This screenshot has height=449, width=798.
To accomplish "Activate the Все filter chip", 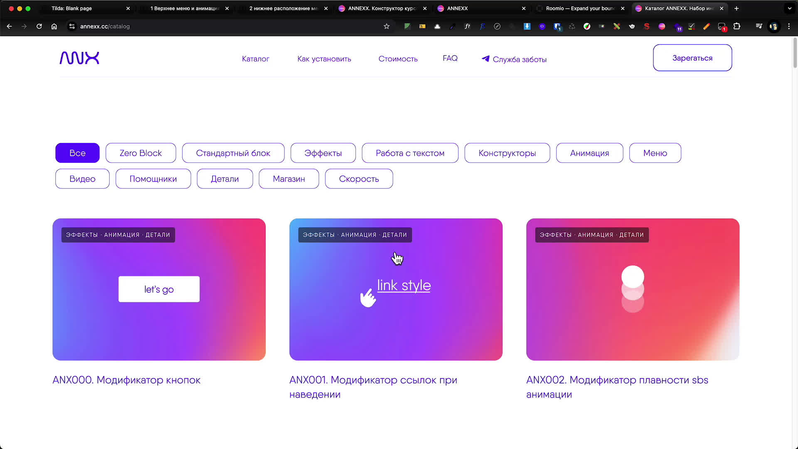I will 77,153.
